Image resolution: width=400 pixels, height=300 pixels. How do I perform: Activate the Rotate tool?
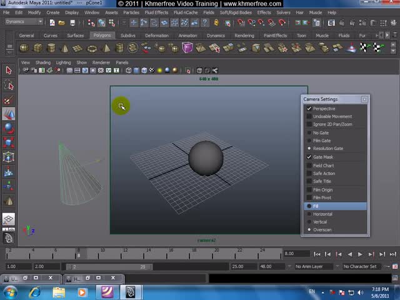click(x=9, y=129)
